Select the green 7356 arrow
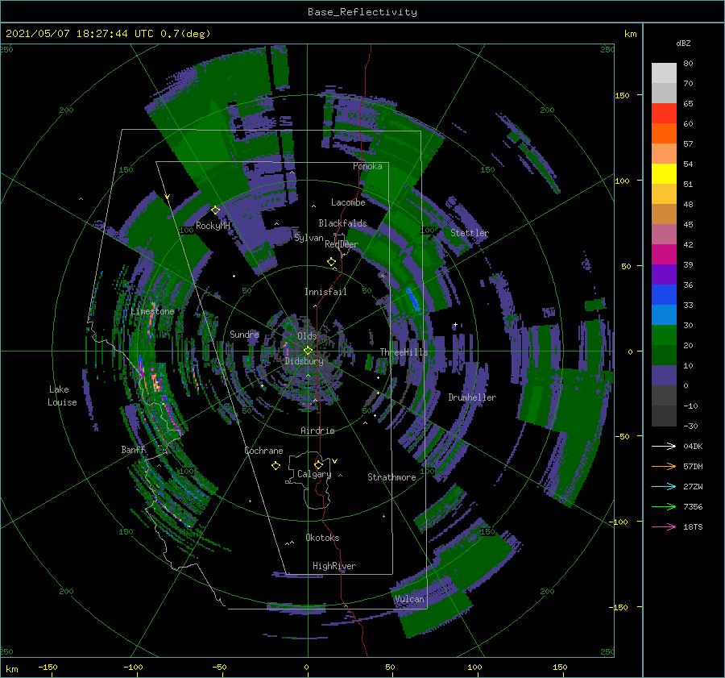Image resolution: width=725 pixels, height=678 pixels. coord(664,507)
